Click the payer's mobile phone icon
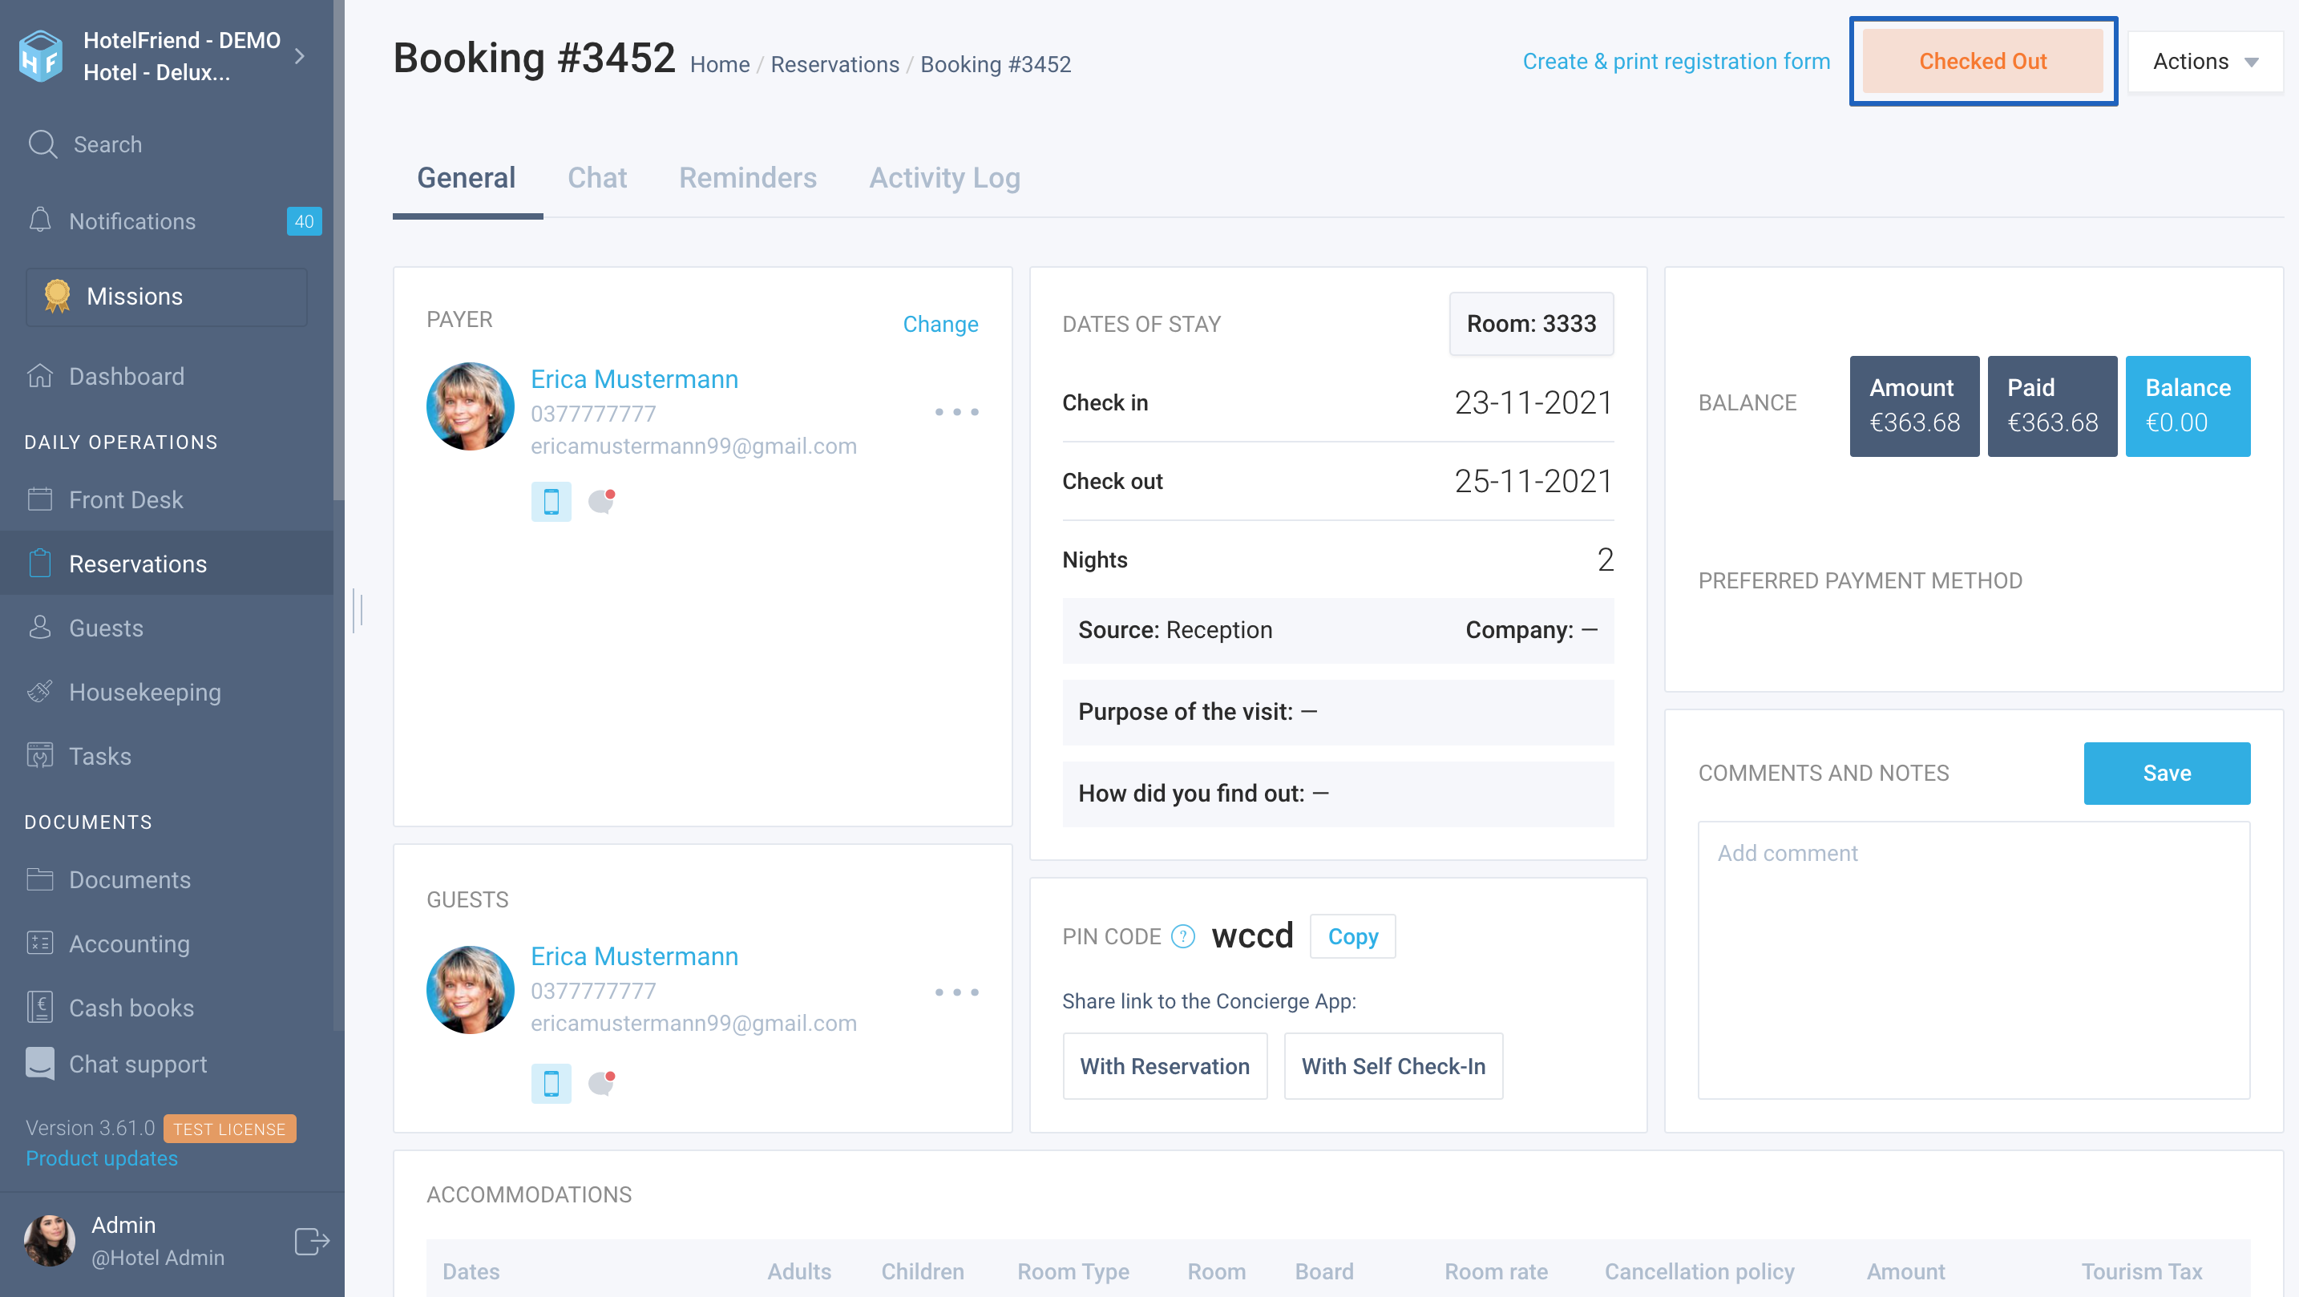The image size is (2299, 1297). [552, 502]
